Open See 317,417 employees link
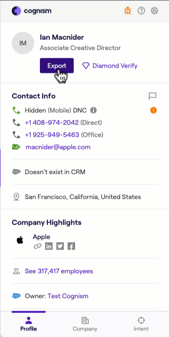 tap(59, 271)
